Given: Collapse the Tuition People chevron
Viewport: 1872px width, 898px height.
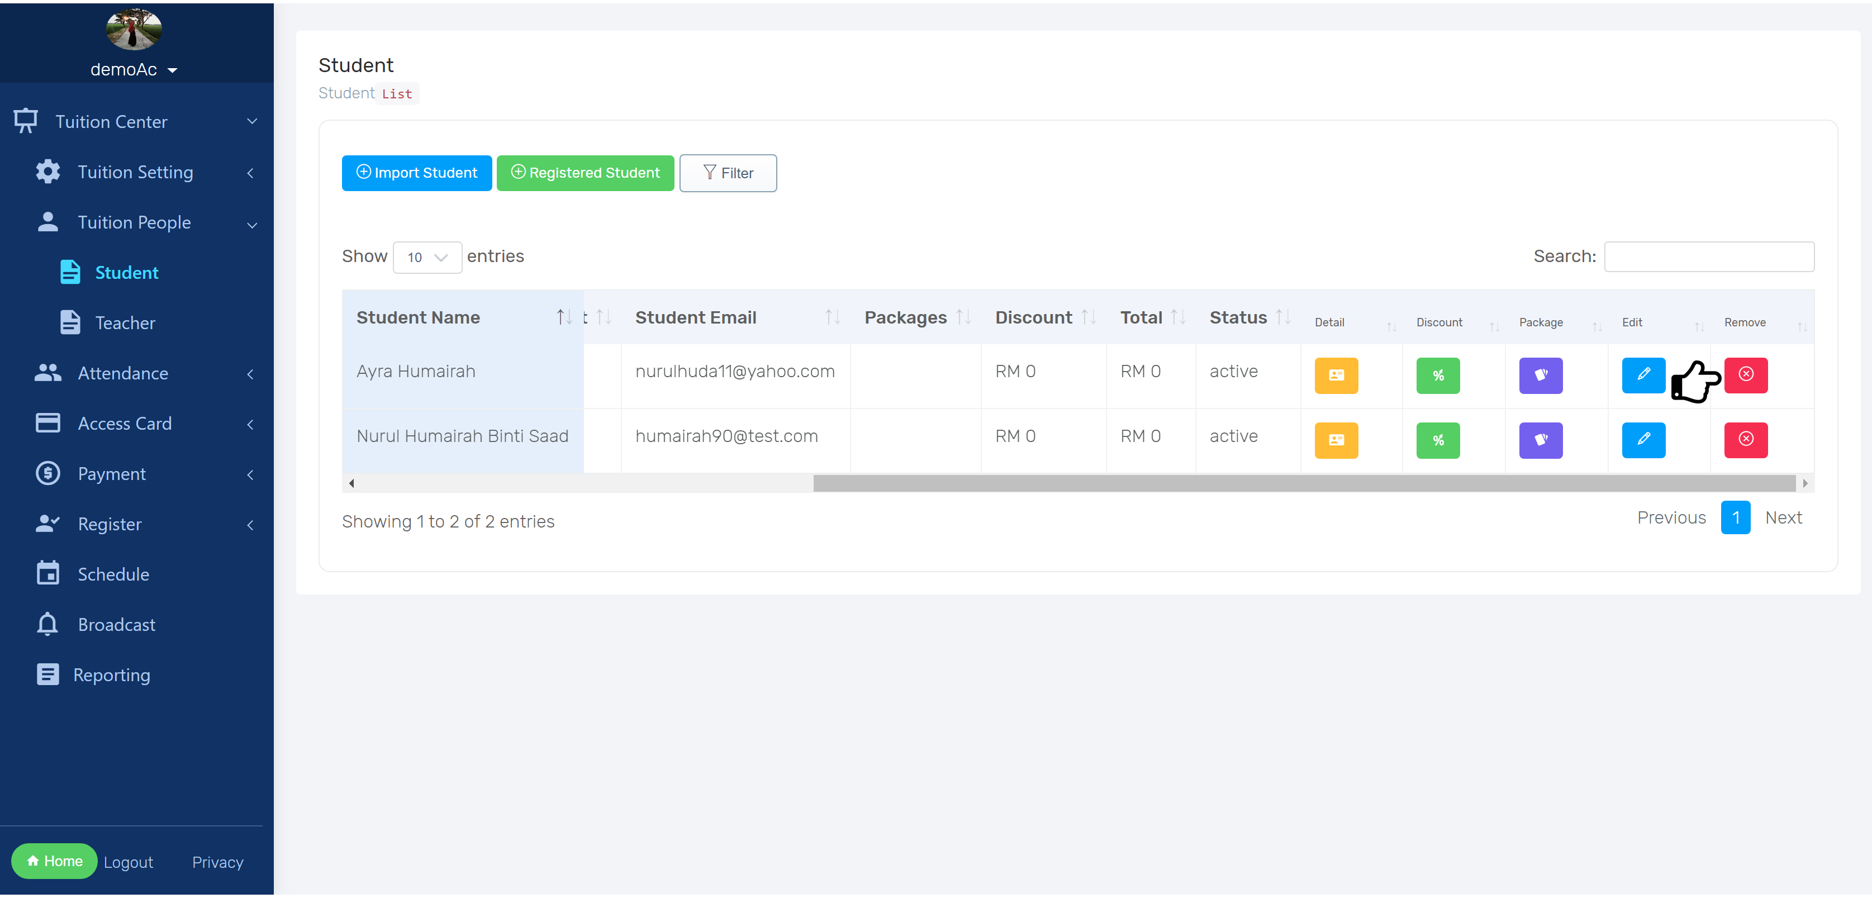Looking at the screenshot, I should [x=251, y=225].
